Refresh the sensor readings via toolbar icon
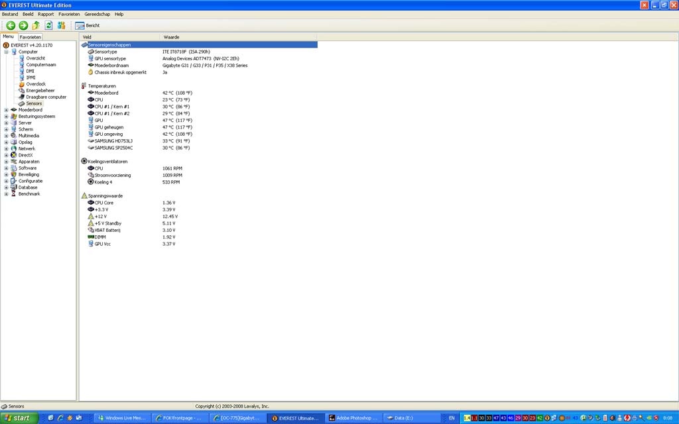This screenshot has width=679, height=424. (48, 26)
